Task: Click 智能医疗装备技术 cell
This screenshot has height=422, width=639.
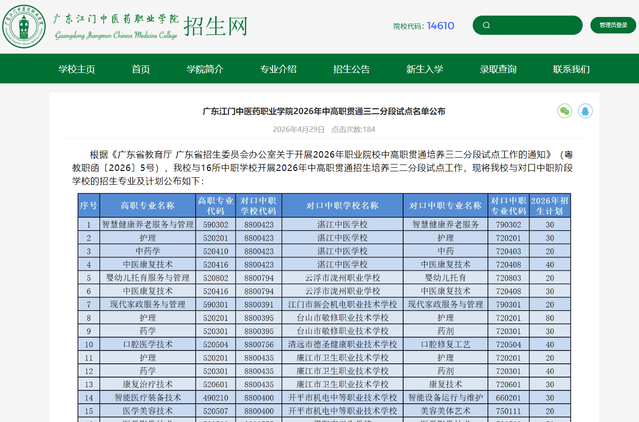Action: click(147, 397)
